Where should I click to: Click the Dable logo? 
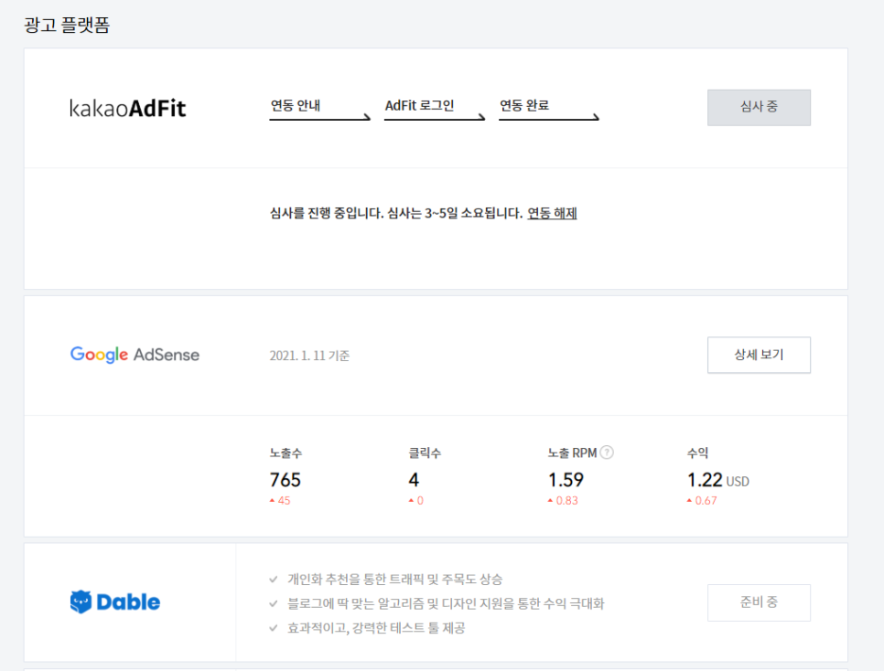pyautogui.click(x=115, y=602)
